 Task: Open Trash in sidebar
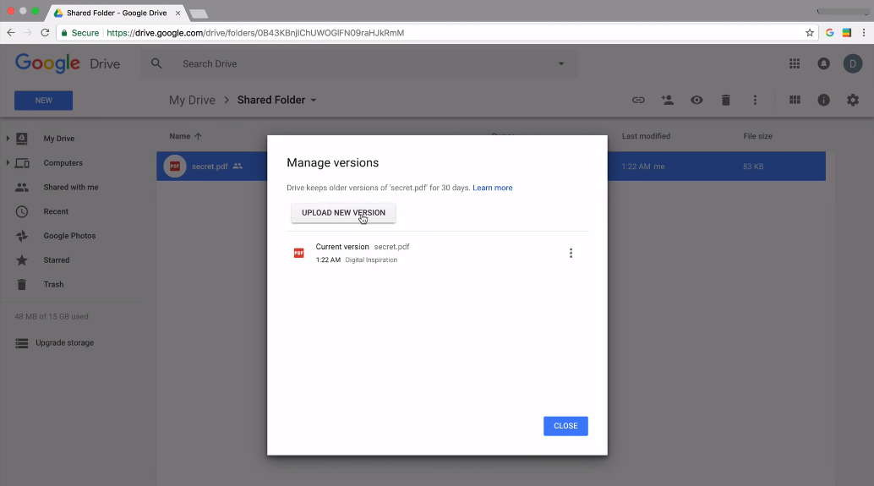pyautogui.click(x=53, y=284)
